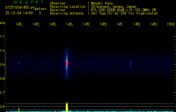Image resolution: width=176 pixels, height=112 pixels.
Task: Select the 1500 time axis label
Action: [x=170, y=24]
